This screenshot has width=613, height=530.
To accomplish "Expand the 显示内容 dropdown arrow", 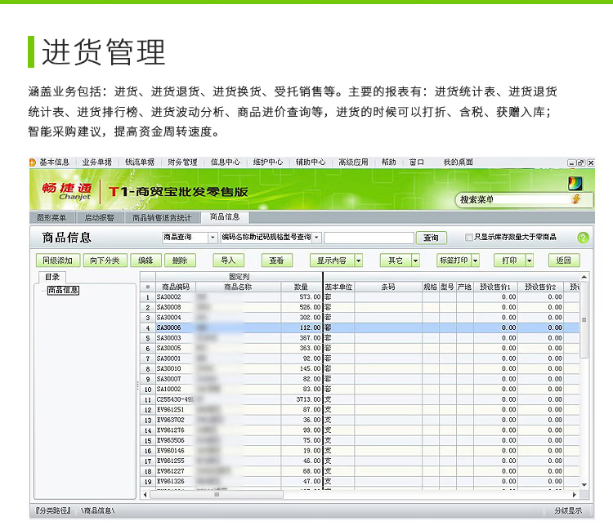I will click(359, 261).
